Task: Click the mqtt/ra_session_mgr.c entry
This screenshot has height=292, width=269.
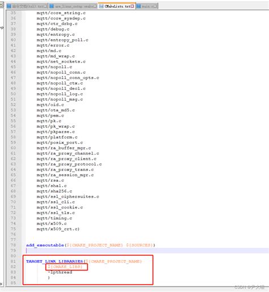Action: click(65, 175)
